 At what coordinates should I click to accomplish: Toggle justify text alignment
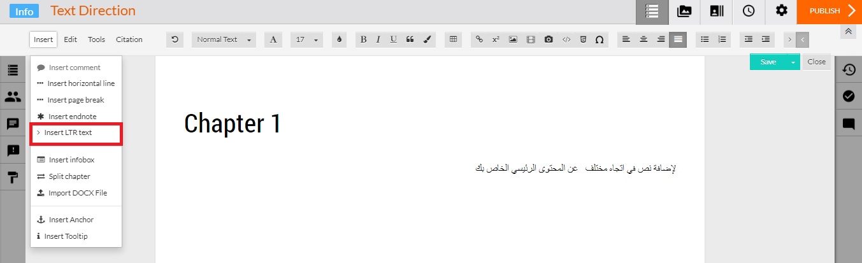678,39
